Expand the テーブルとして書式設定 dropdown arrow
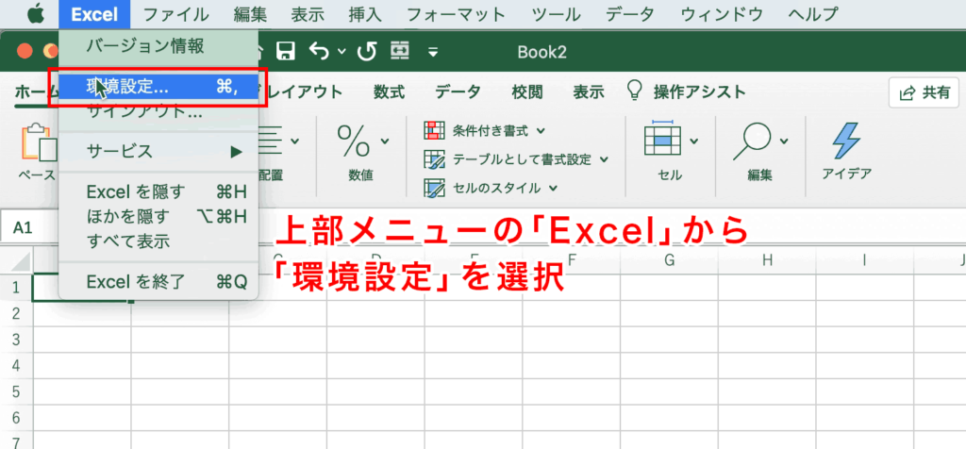966x449 pixels. (604, 159)
